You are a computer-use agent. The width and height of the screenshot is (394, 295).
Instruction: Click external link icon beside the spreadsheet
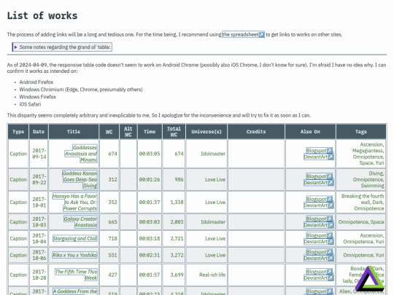pyautogui.click(x=261, y=34)
